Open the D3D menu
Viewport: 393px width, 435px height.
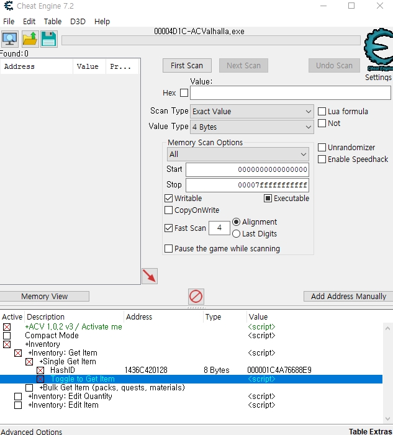(x=78, y=21)
